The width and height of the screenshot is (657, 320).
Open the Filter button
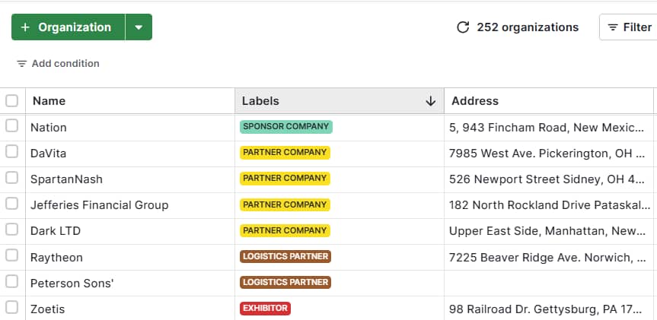(x=628, y=27)
